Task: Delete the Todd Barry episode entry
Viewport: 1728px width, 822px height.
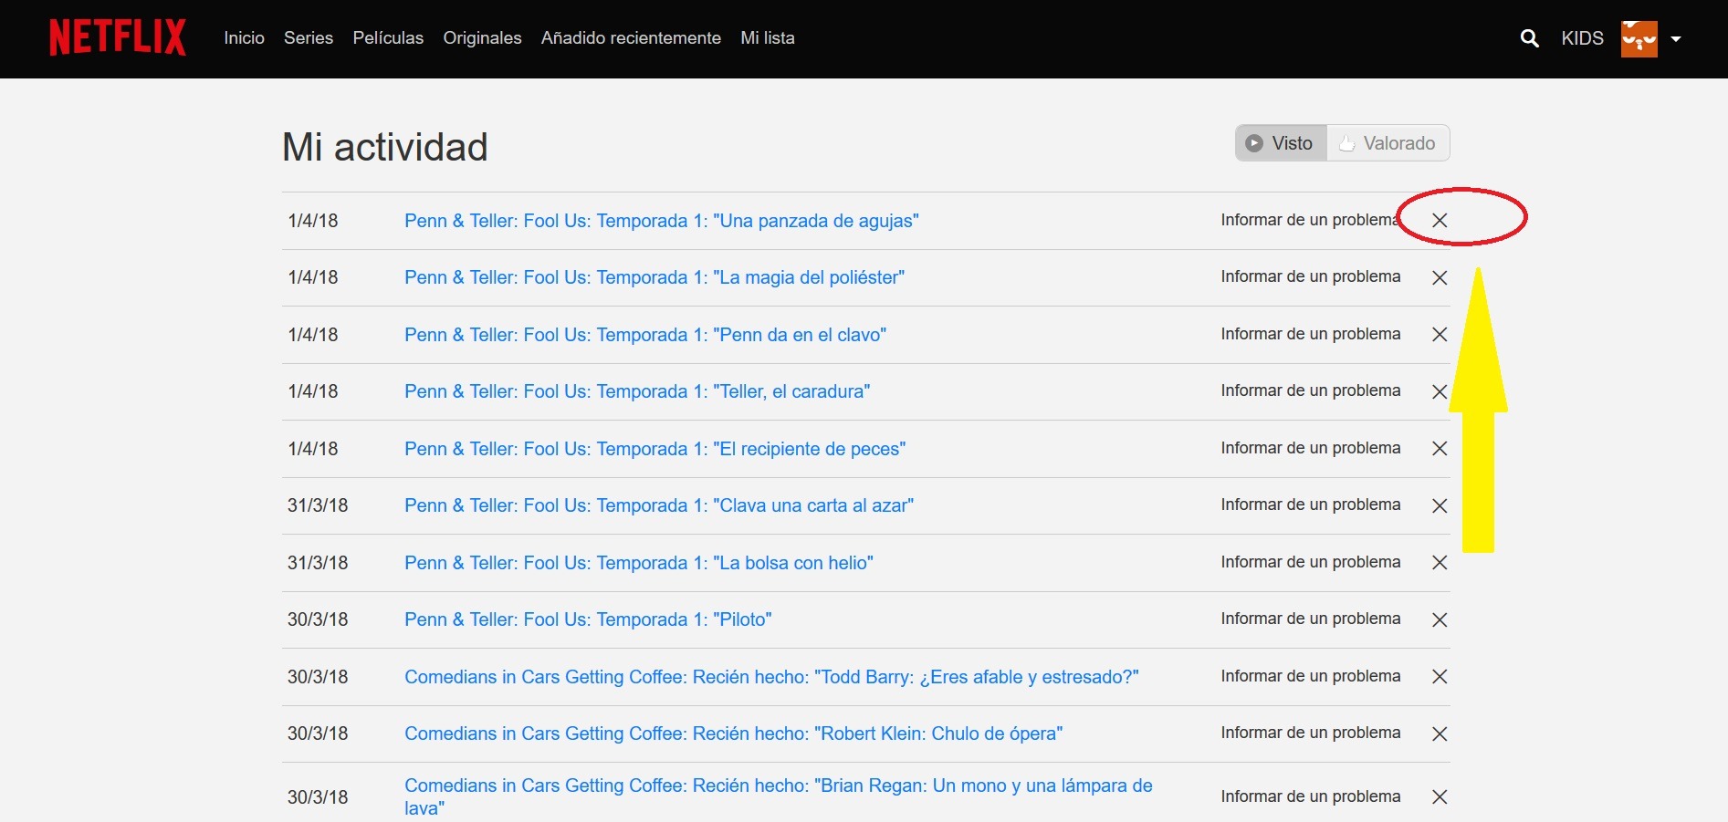Action: pos(1440,677)
